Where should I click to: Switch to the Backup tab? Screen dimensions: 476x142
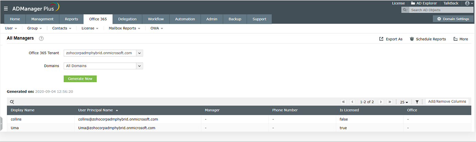pos(235,19)
